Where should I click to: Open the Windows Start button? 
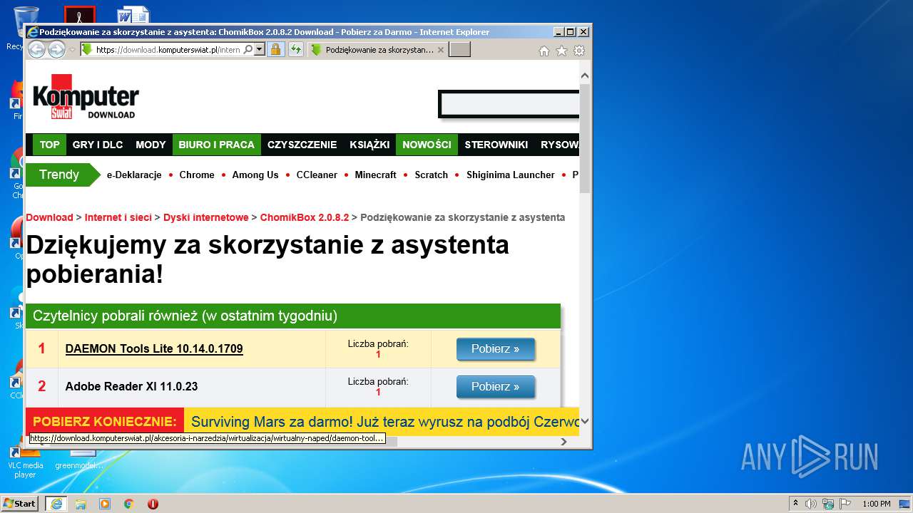19,504
